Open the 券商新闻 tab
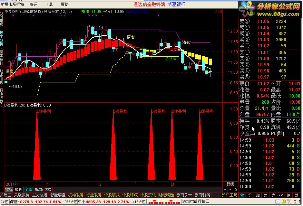The image size is (303, 206). click(x=202, y=195)
